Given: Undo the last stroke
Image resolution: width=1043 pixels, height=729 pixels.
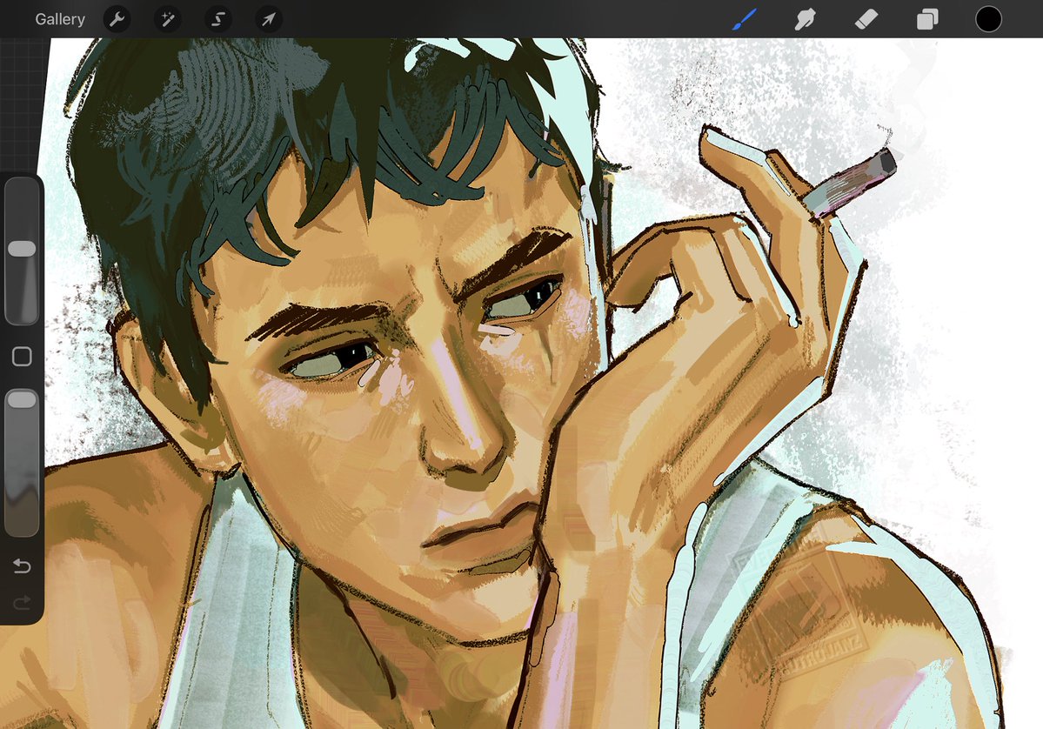Looking at the screenshot, I should coord(22,566).
